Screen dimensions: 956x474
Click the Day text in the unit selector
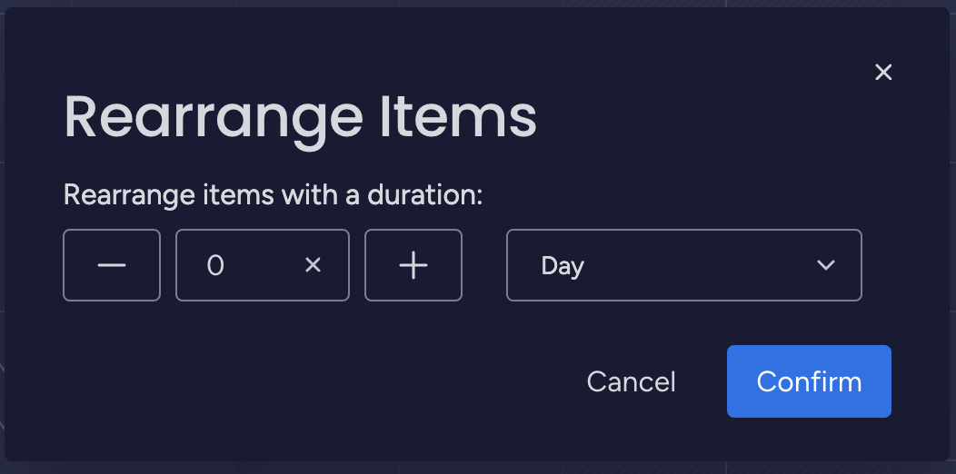(563, 265)
